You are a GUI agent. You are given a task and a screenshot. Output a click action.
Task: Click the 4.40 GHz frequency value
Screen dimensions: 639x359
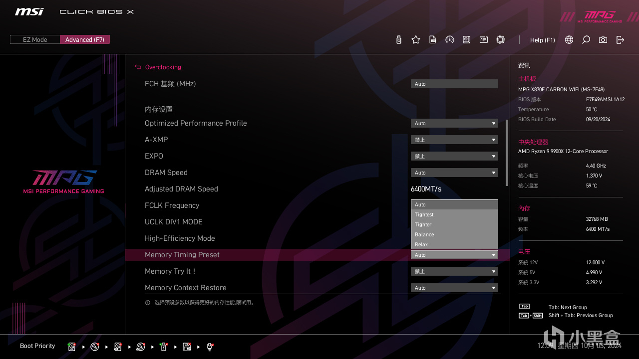pos(596,166)
